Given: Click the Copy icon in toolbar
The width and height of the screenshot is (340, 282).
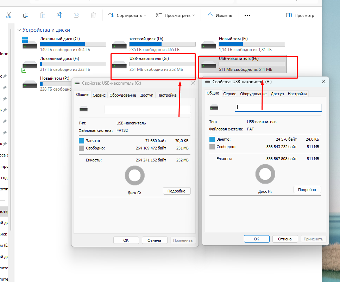Looking at the screenshot, I should (x=26, y=15).
